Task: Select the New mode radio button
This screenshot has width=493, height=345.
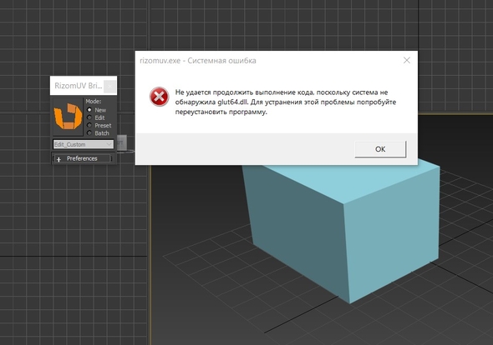Action: pyautogui.click(x=89, y=110)
